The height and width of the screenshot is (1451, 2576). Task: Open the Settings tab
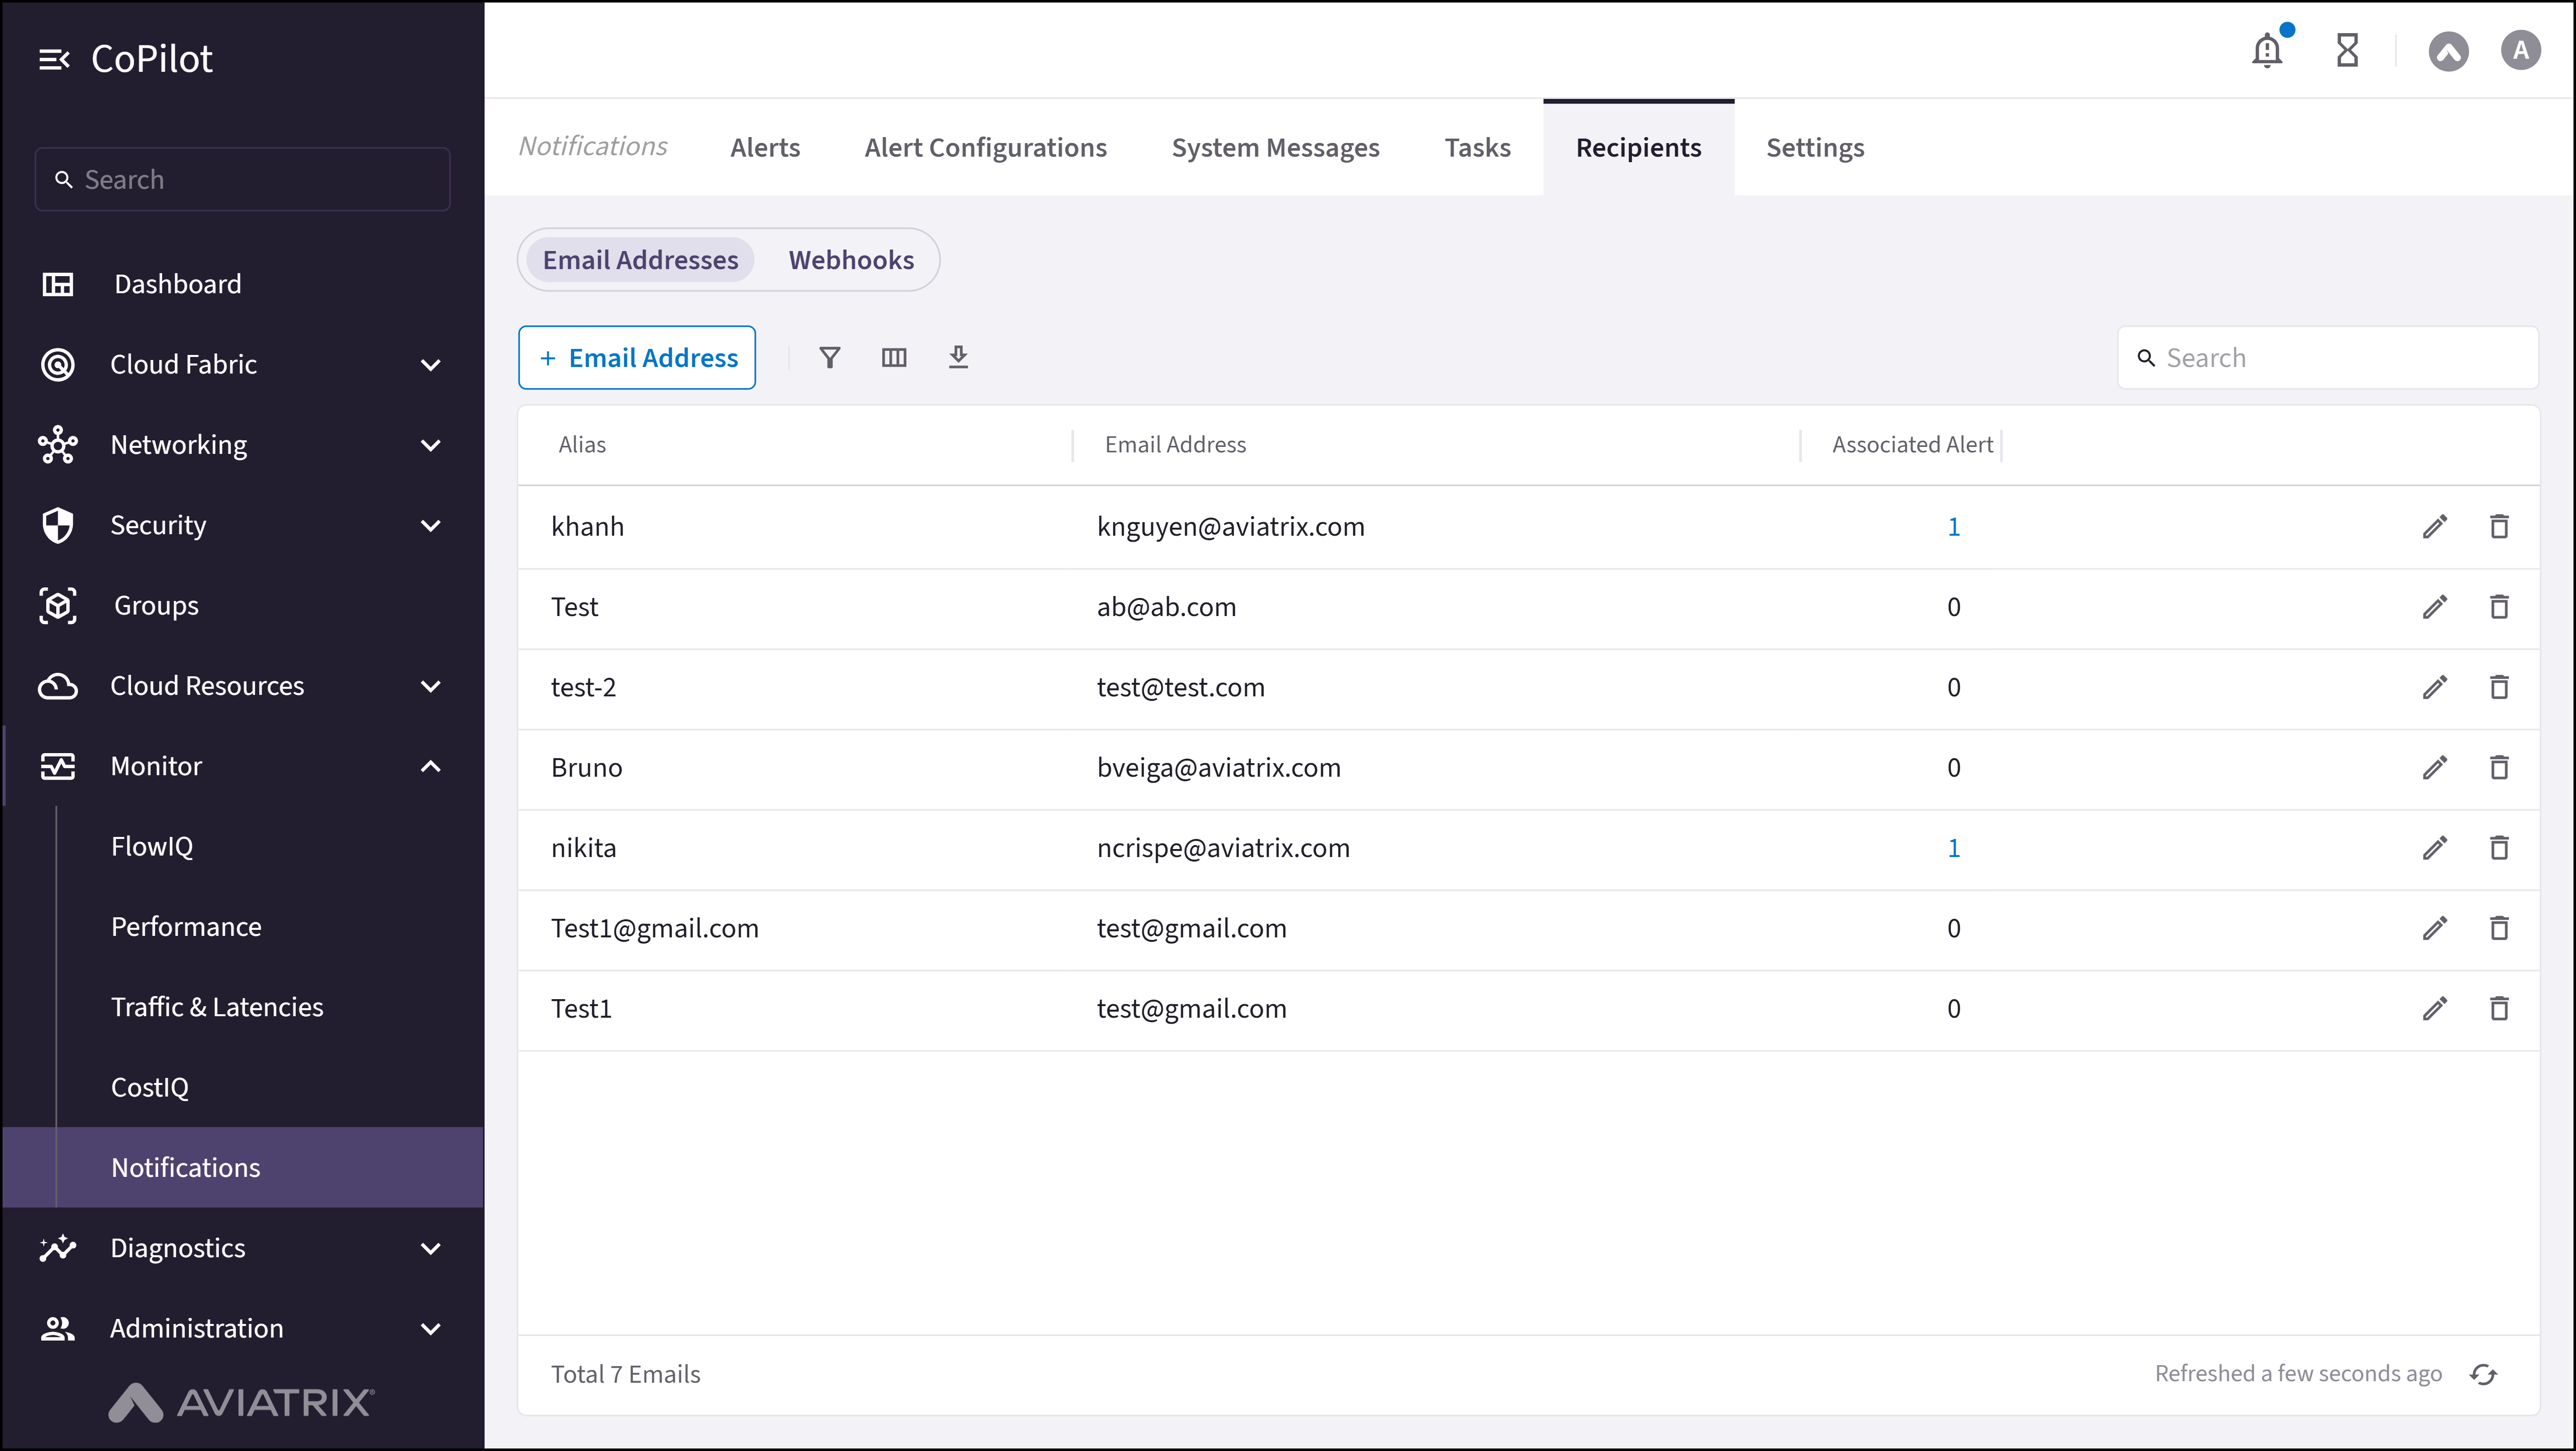click(x=1815, y=148)
